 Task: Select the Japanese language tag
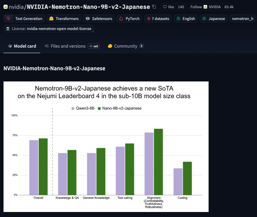(x=214, y=19)
